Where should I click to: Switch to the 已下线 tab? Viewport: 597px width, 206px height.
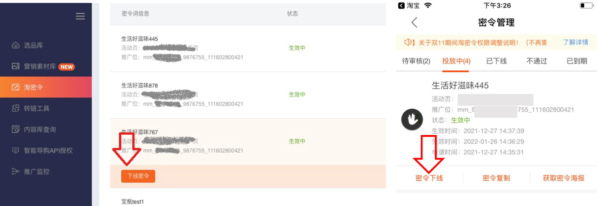[x=496, y=61]
